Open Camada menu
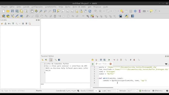Image resolution: width=169 pixels, height=95 pixels. tap(26, 7)
